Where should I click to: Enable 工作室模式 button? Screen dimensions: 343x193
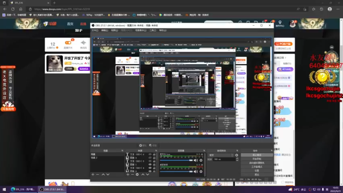(257, 167)
